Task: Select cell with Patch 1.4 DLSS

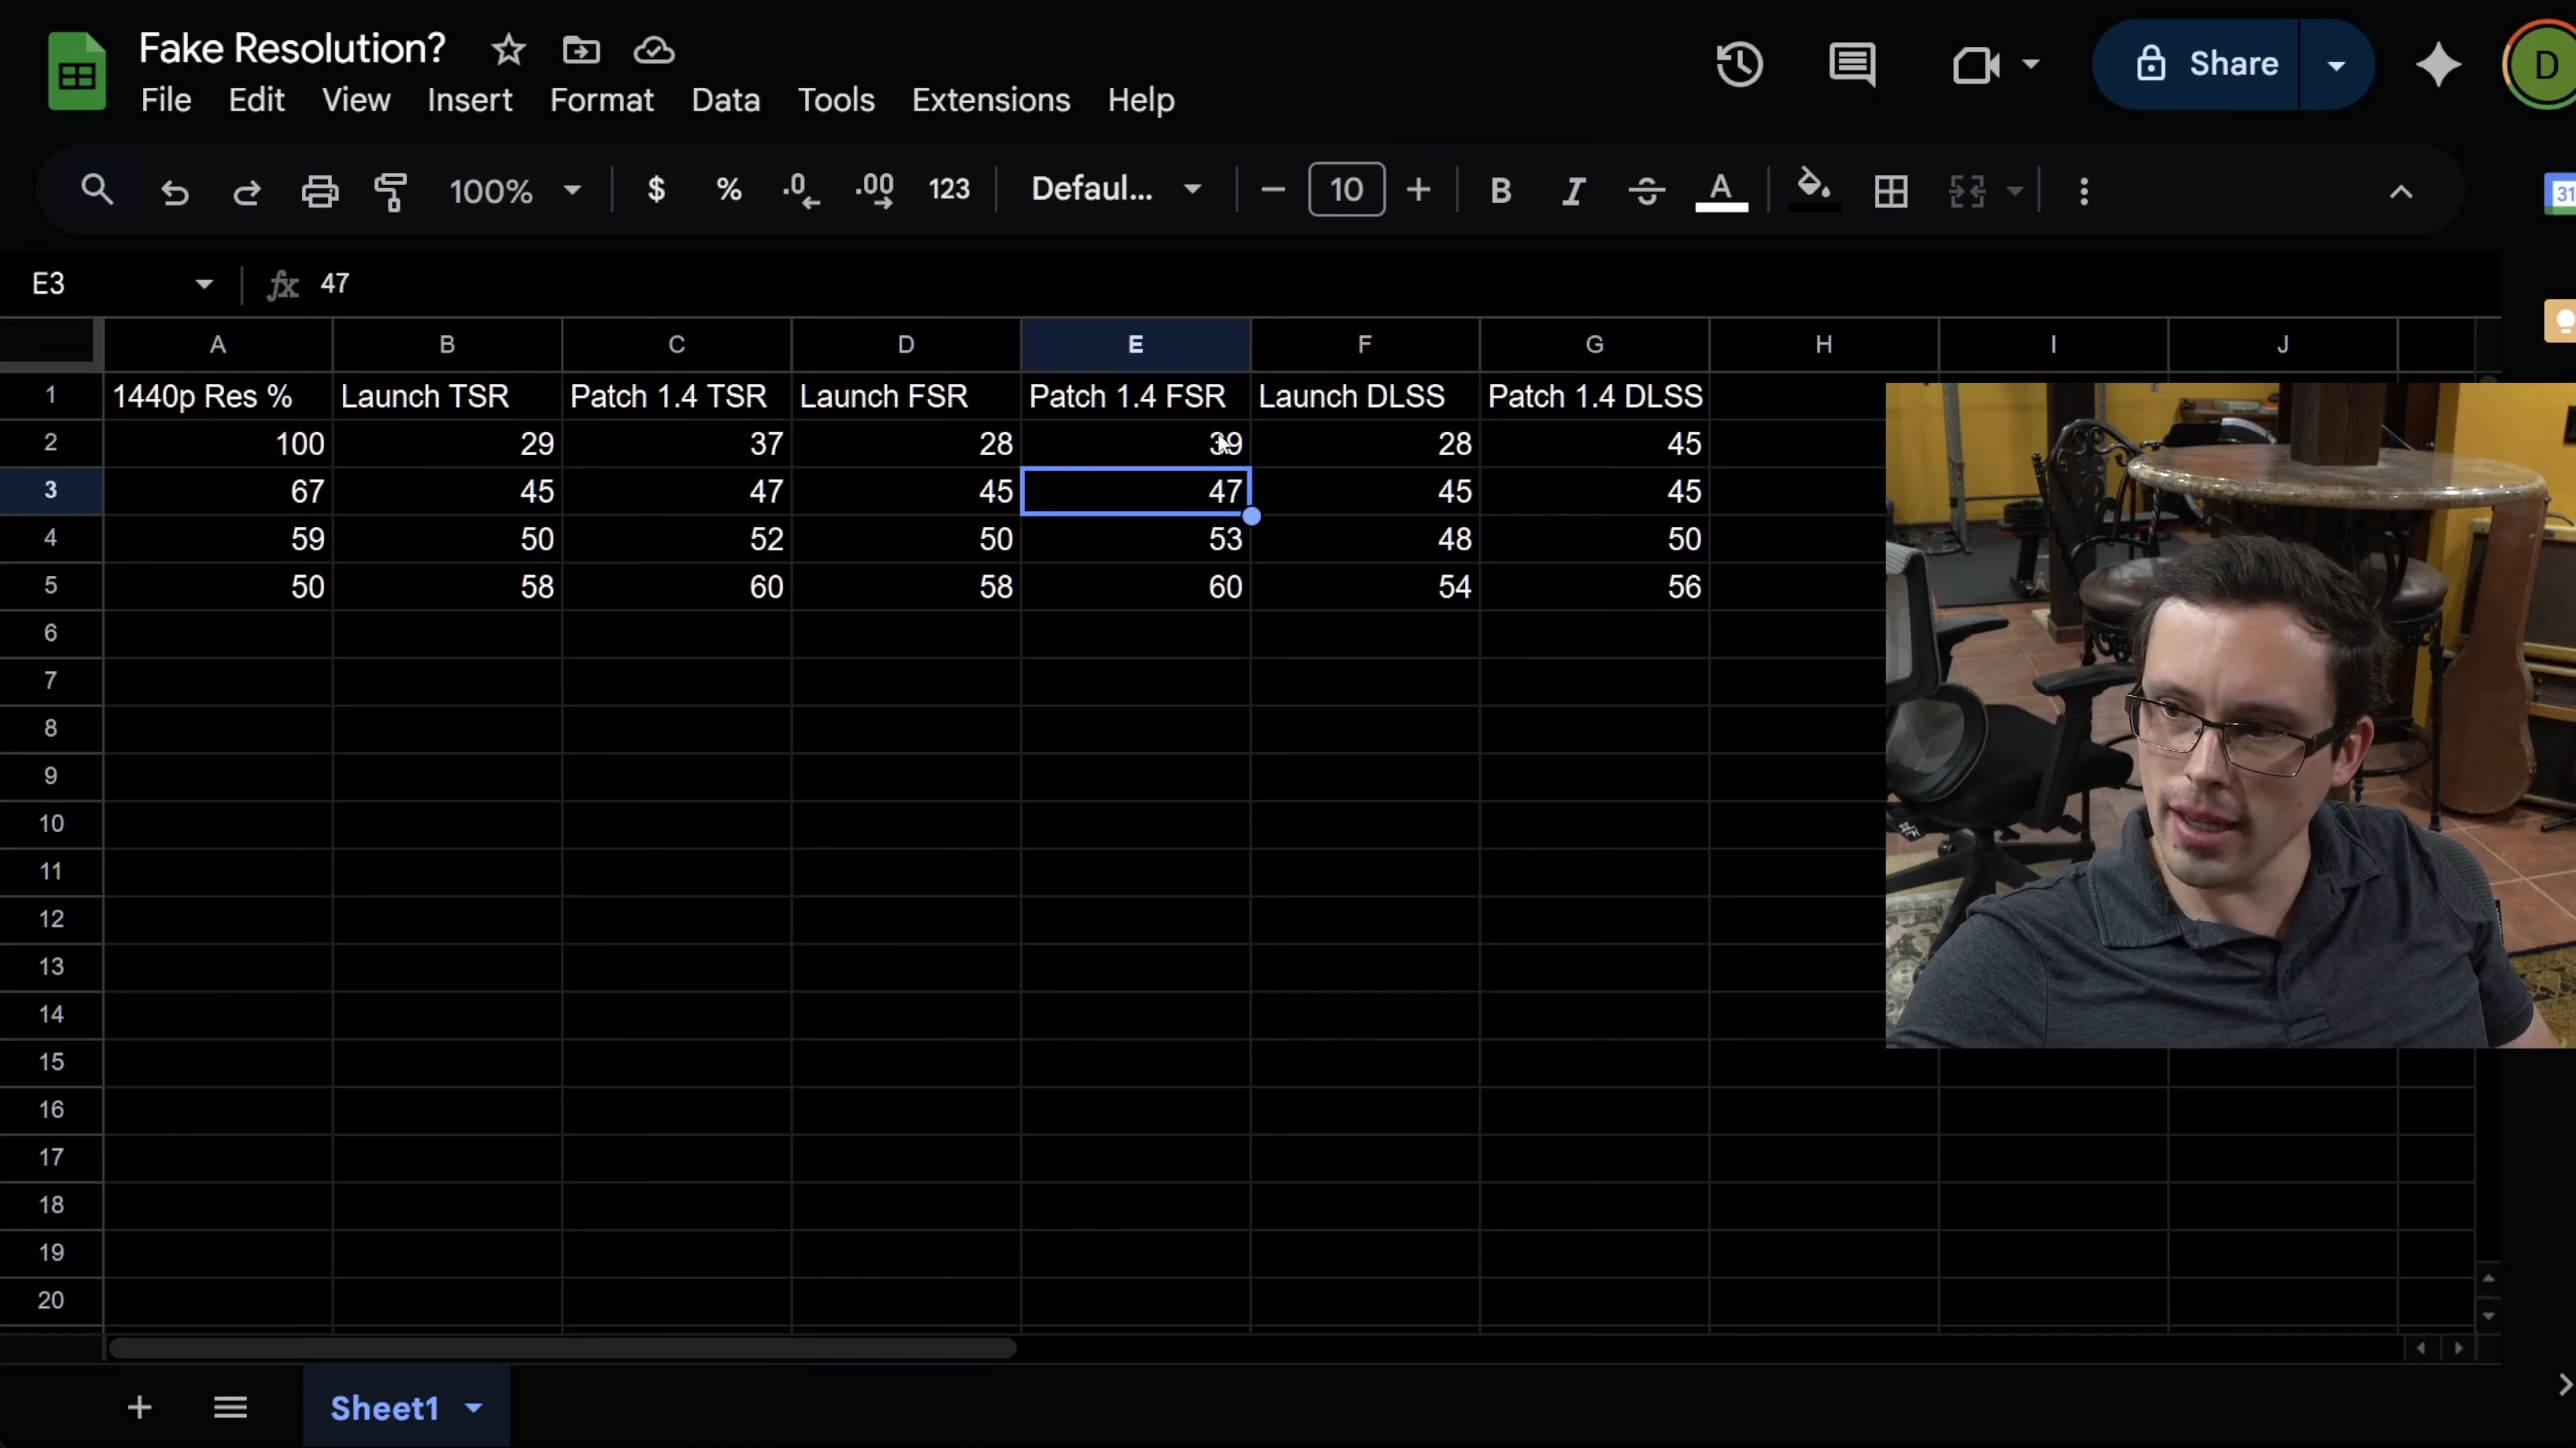Action: [x=1594, y=396]
